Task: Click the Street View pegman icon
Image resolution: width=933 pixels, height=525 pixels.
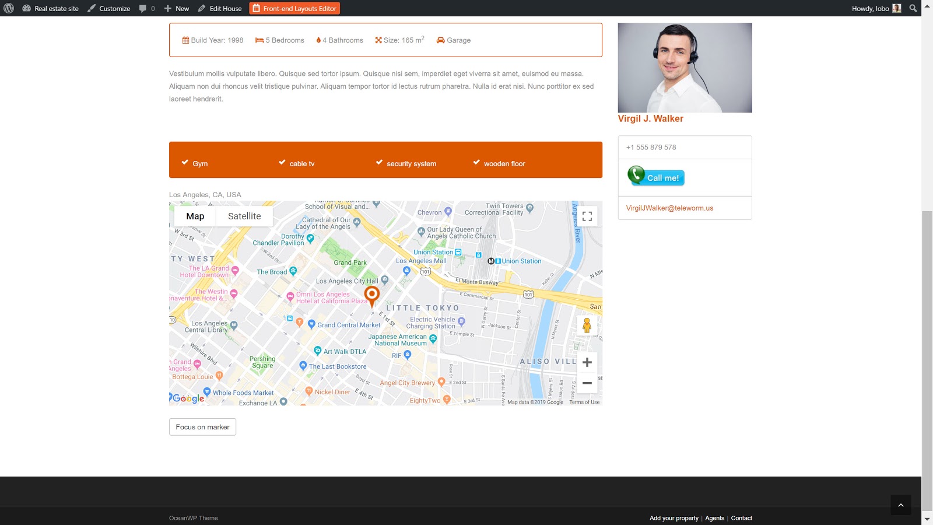Action: (x=587, y=325)
